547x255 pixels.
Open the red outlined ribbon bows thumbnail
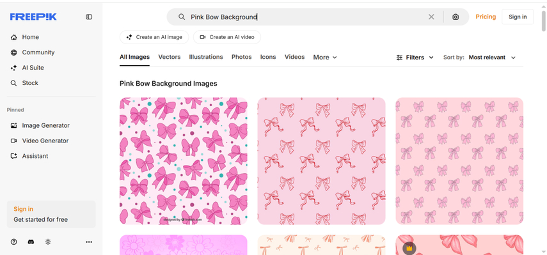click(x=321, y=161)
